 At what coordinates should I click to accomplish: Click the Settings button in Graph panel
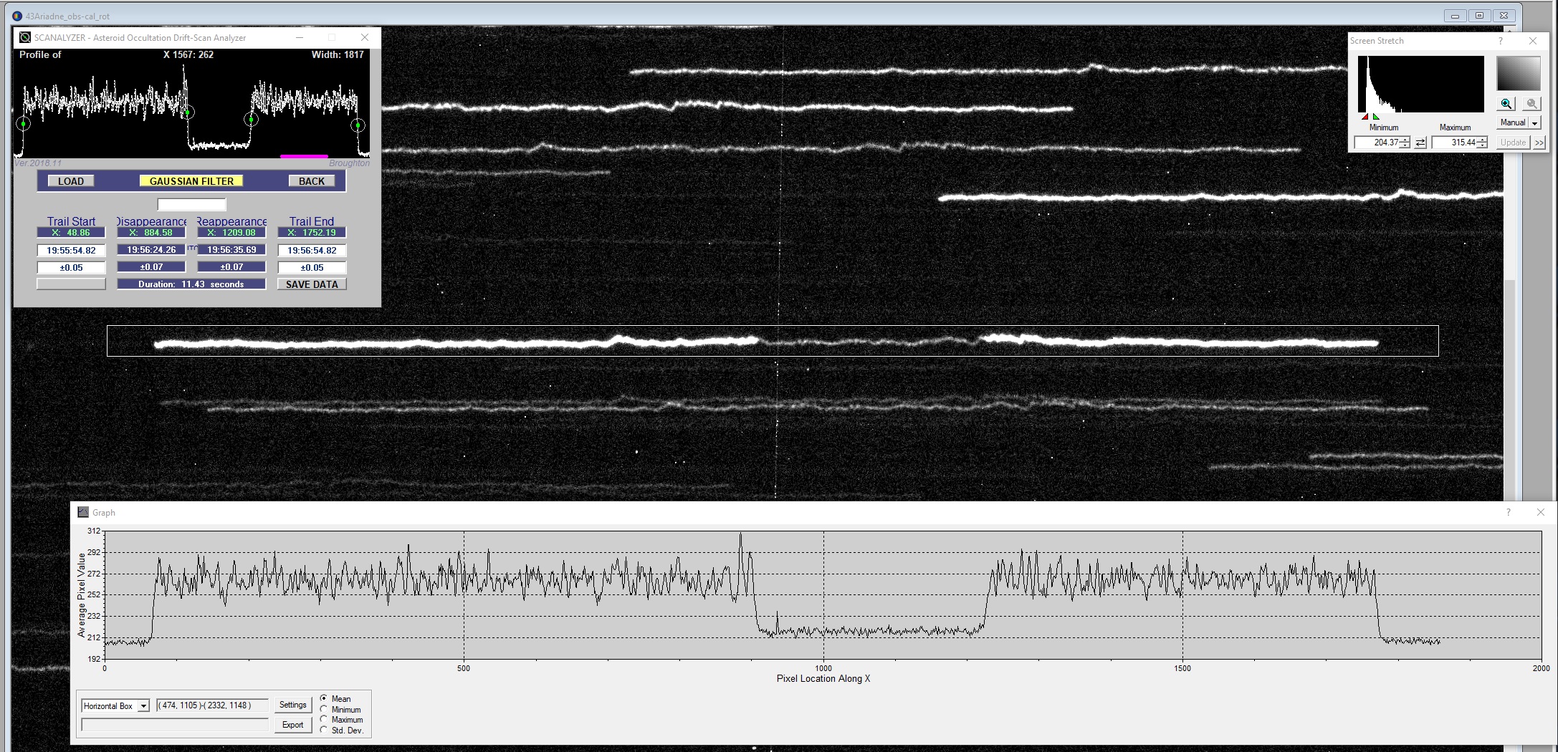click(x=292, y=705)
